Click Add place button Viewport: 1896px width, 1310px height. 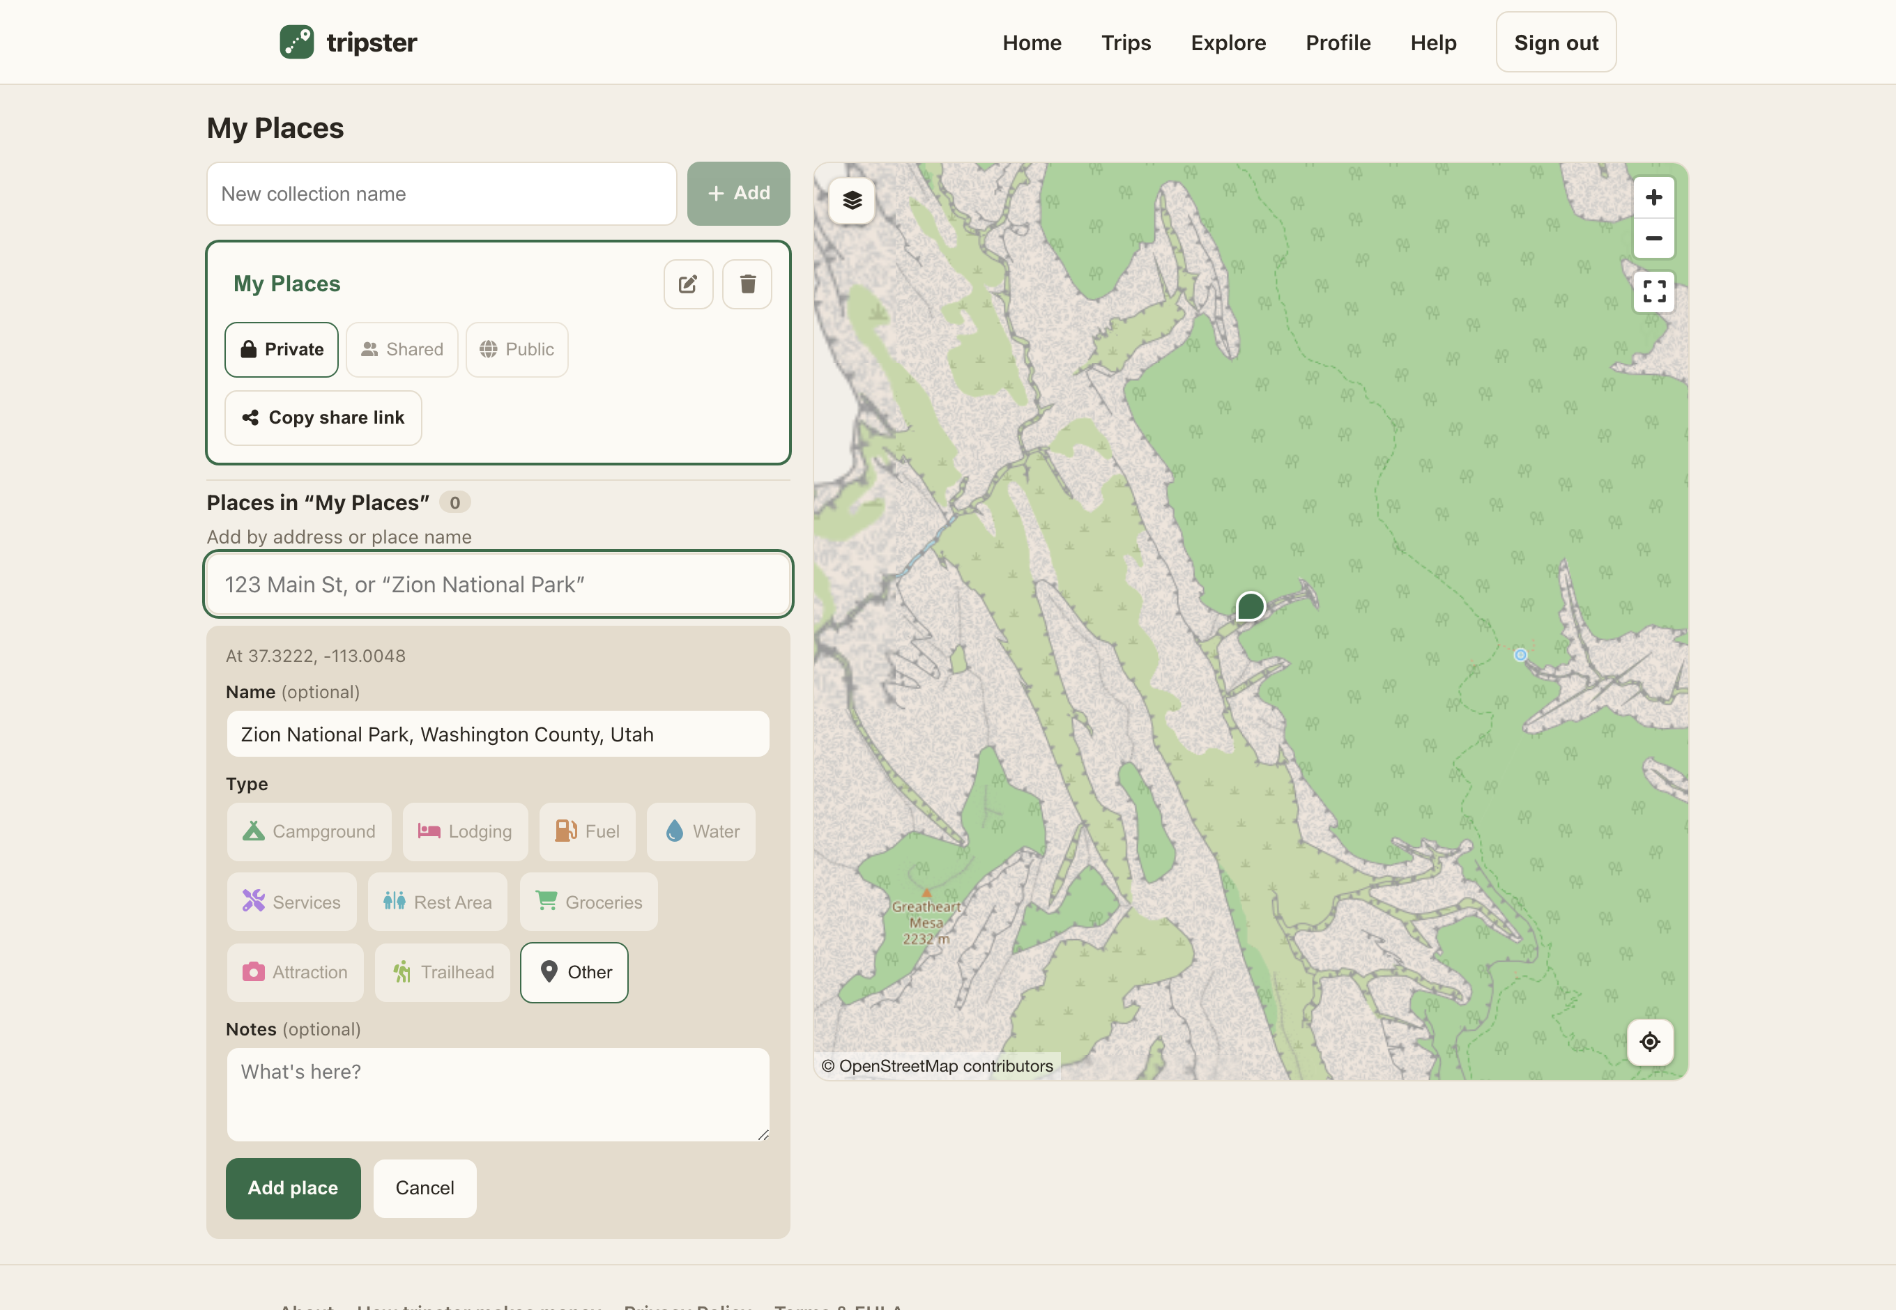[293, 1189]
